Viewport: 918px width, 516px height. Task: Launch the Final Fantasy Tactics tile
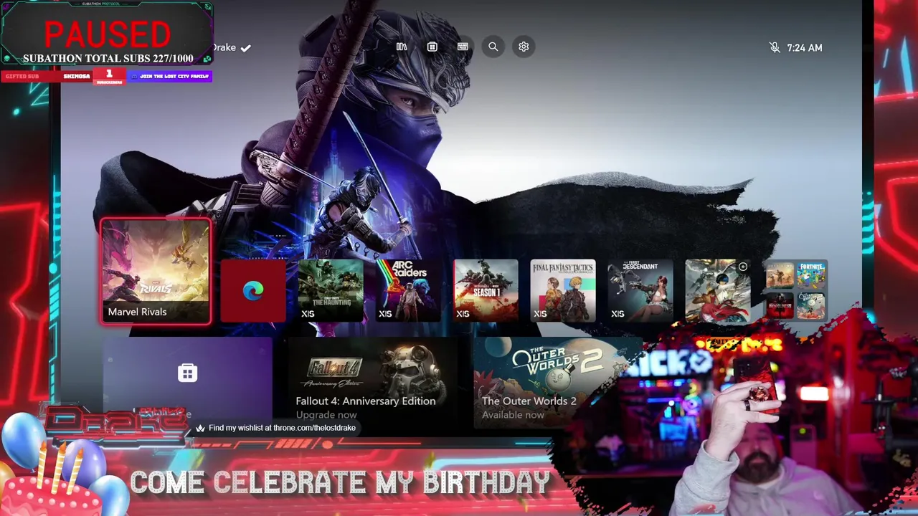pyautogui.click(x=563, y=291)
